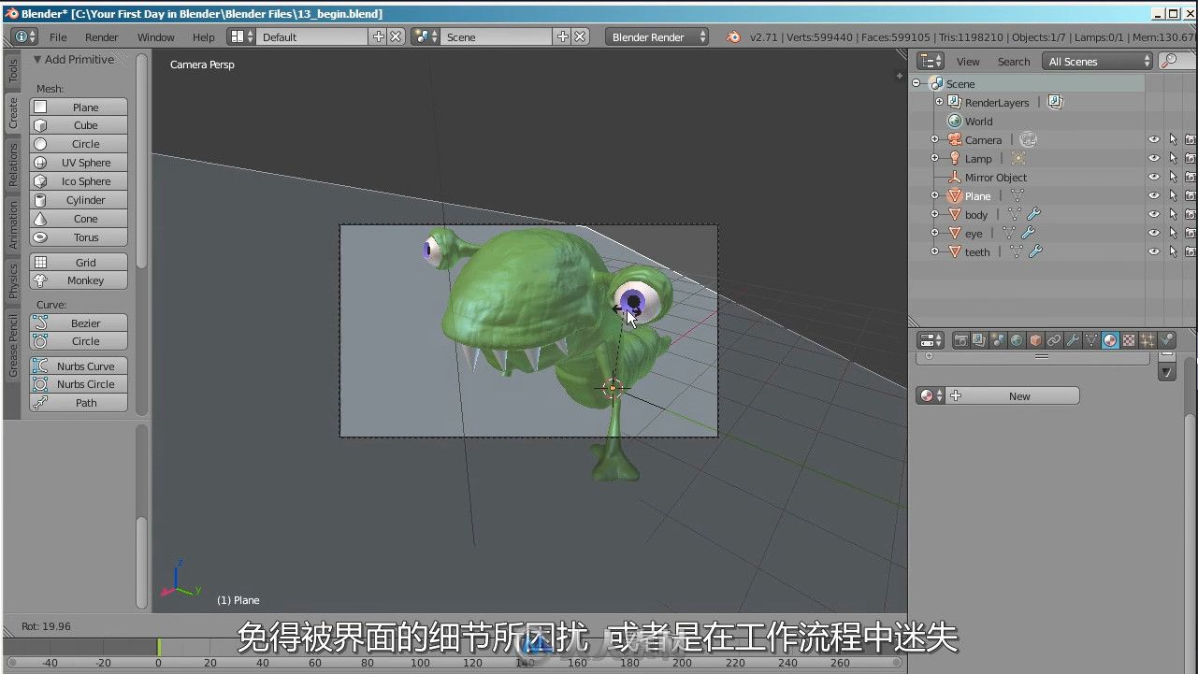Delete the current Scene with X icon

click(x=580, y=36)
